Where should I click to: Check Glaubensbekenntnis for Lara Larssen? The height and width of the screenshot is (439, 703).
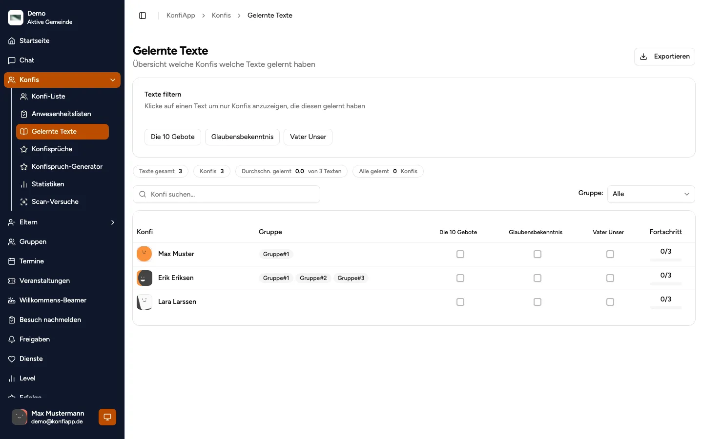coord(538,302)
